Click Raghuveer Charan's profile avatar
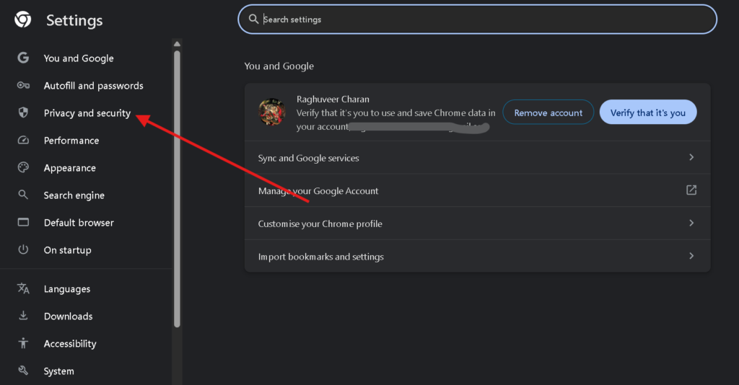 [x=272, y=112]
